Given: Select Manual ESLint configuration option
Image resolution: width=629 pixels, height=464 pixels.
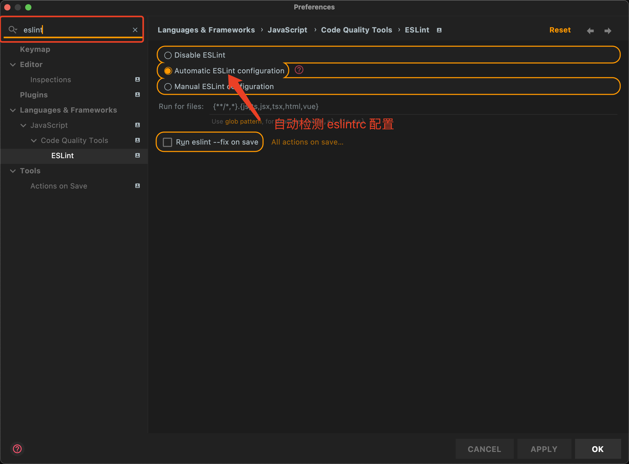Looking at the screenshot, I should click(219, 86).
